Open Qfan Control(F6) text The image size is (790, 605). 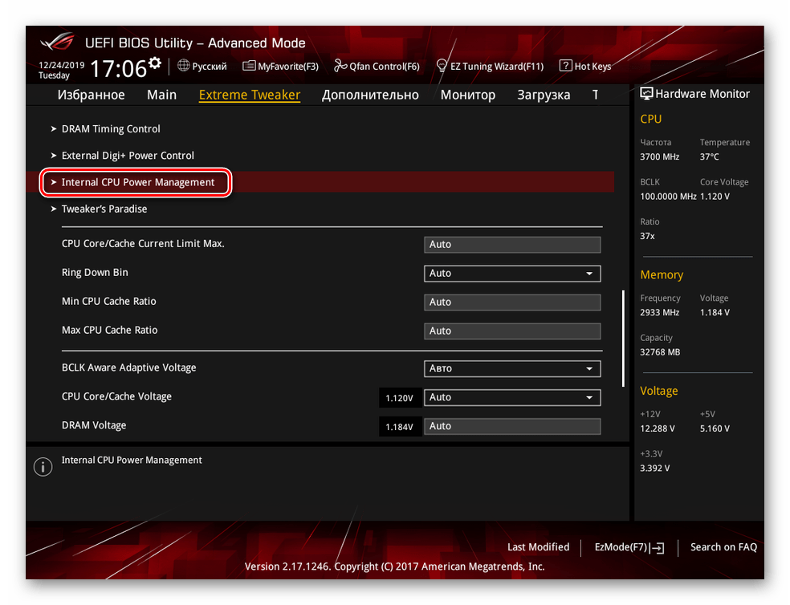tap(385, 67)
